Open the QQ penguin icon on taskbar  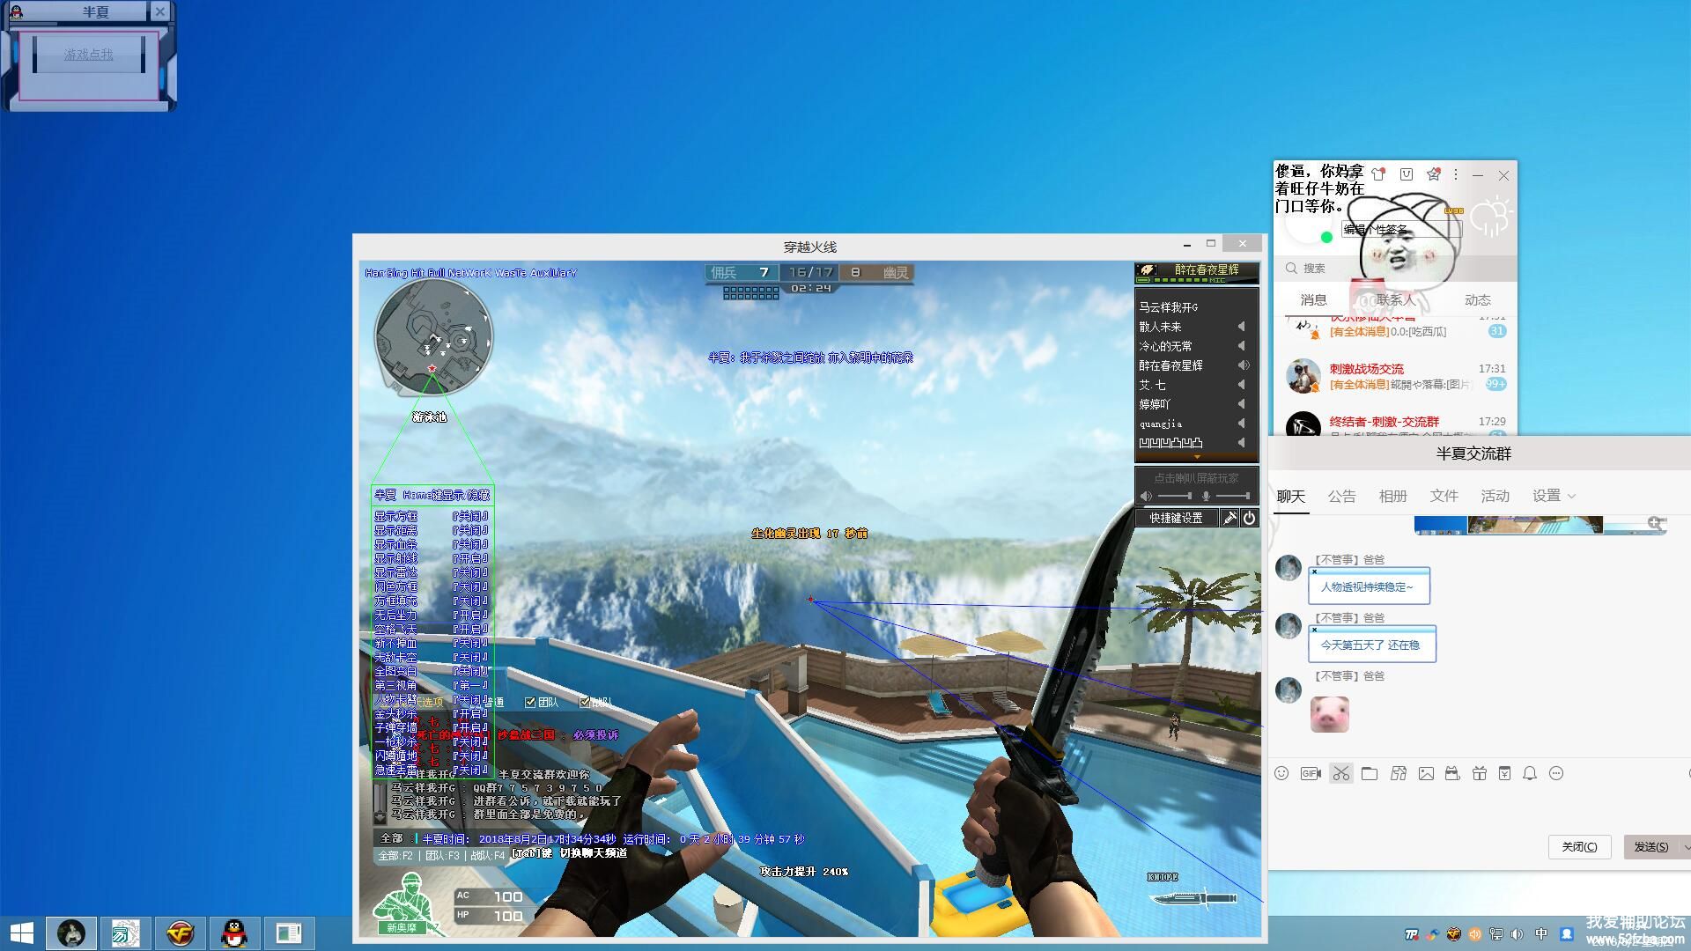tap(233, 933)
